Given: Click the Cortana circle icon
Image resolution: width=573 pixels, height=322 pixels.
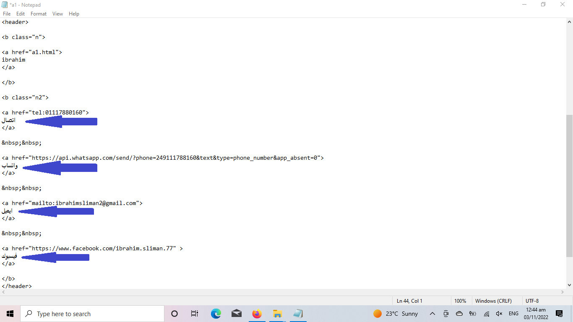Looking at the screenshot, I should click(x=175, y=314).
